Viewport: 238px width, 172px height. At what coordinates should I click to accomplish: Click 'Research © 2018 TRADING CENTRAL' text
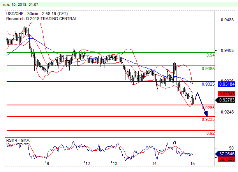pos(42,19)
